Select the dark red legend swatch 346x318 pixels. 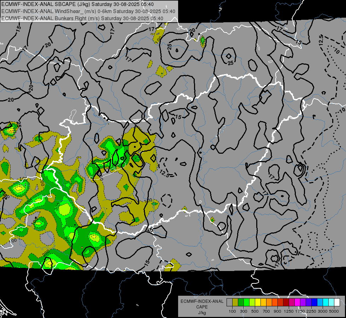pyautogui.click(x=286, y=302)
